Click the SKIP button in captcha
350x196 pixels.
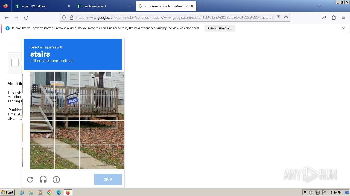[108, 179]
